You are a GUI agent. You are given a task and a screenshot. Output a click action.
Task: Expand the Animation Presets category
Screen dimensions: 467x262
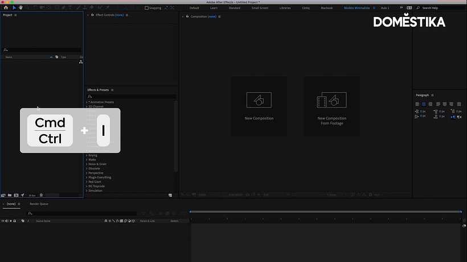[87, 102]
